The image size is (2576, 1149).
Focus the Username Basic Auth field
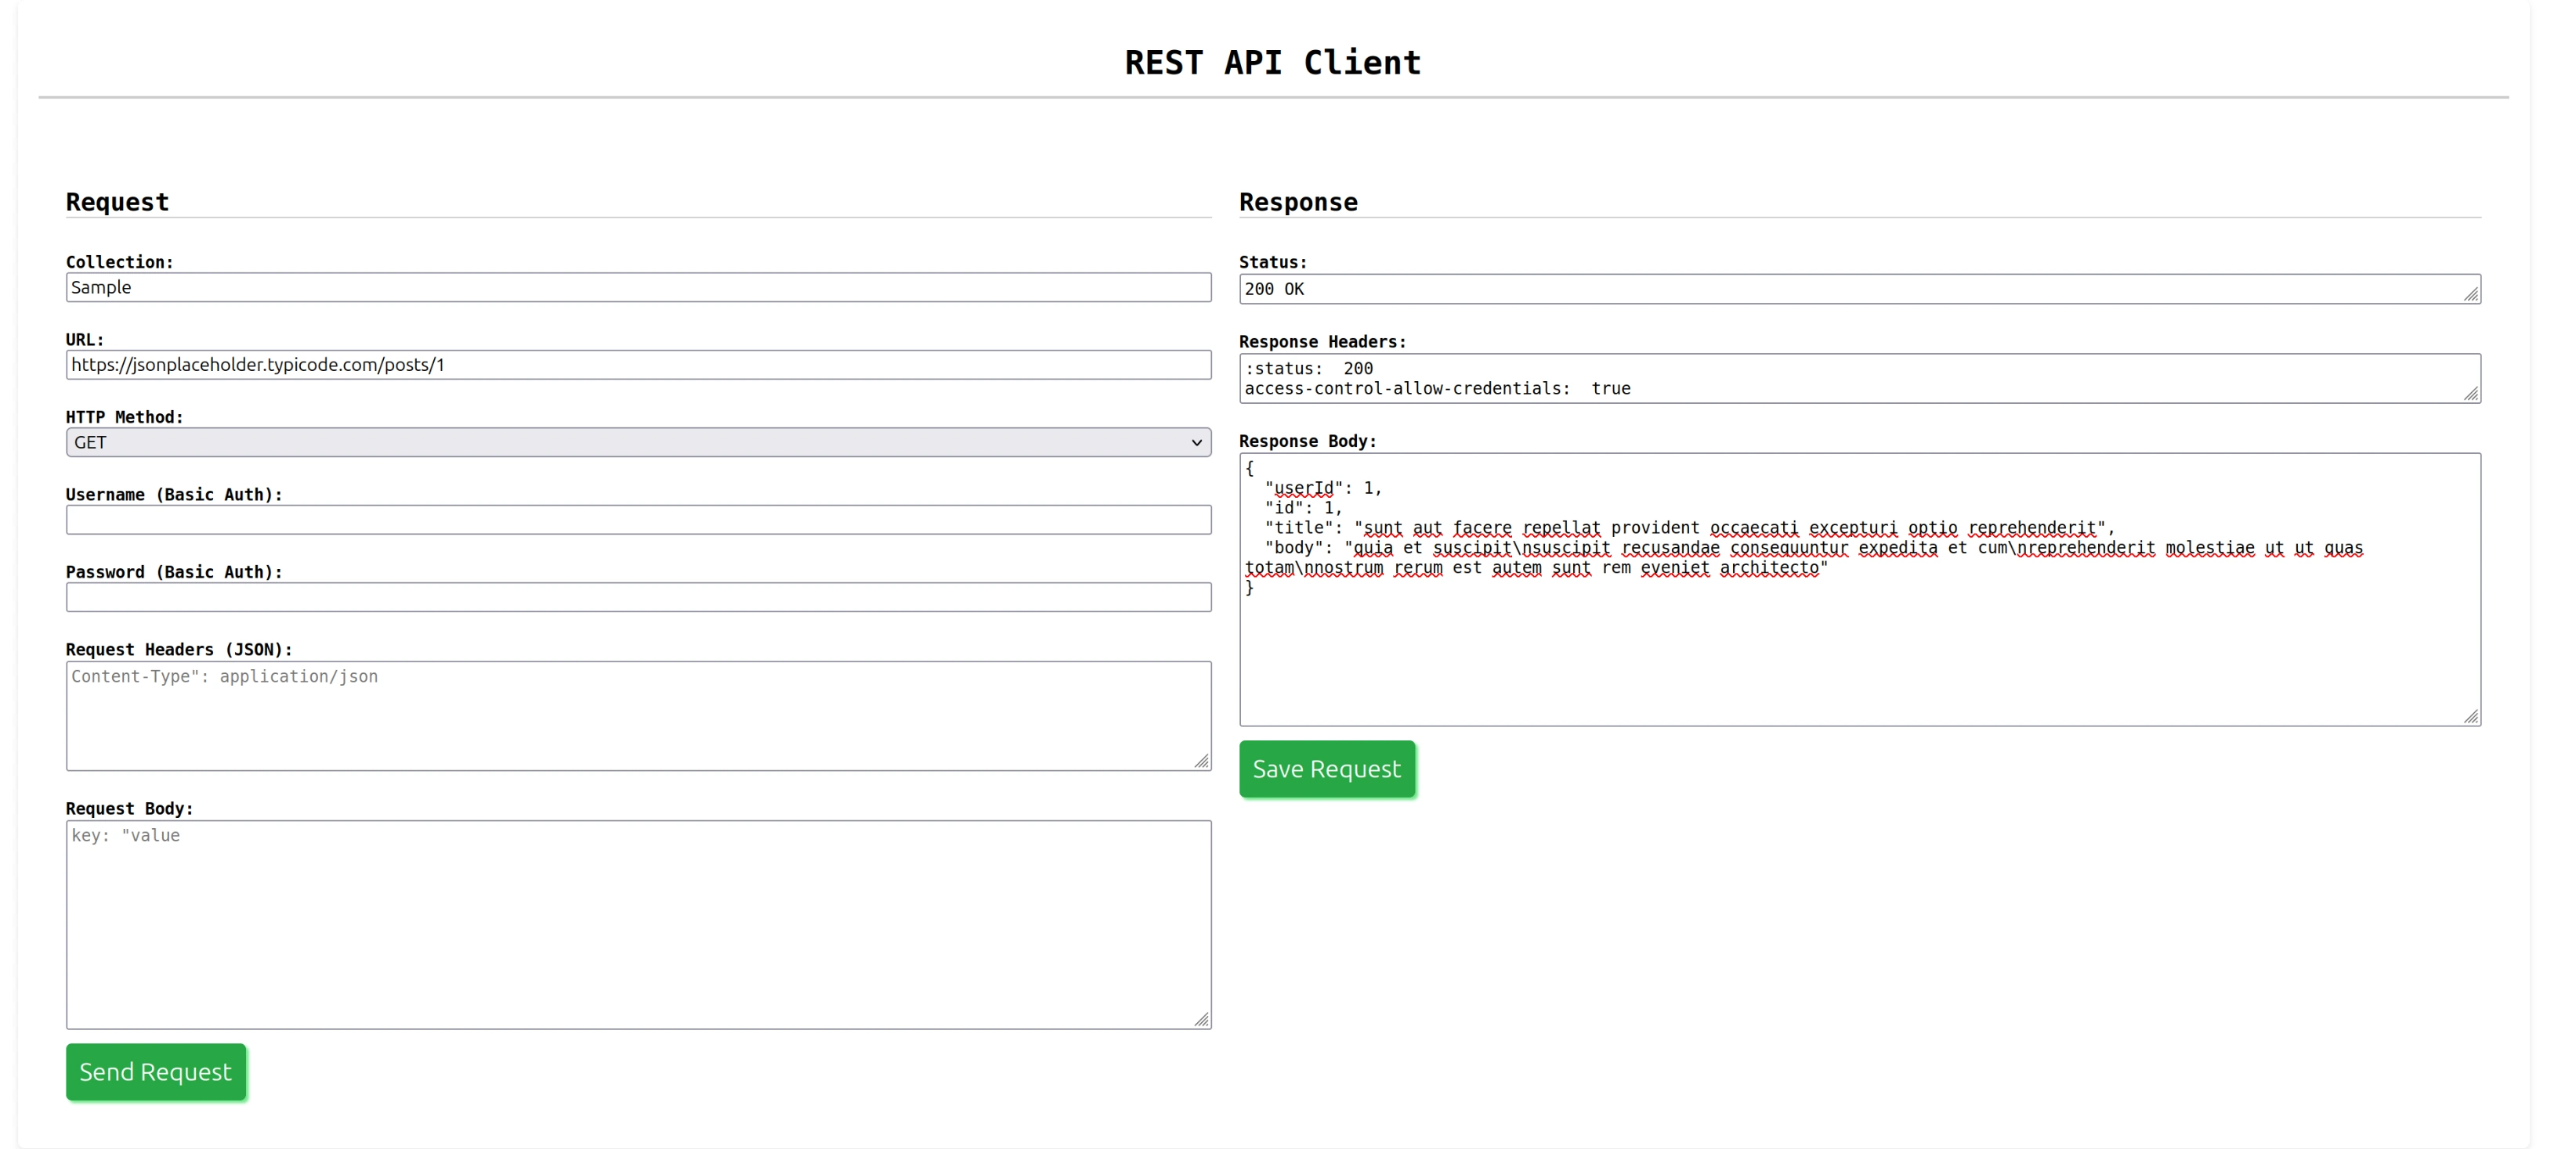[x=637, y=520]
